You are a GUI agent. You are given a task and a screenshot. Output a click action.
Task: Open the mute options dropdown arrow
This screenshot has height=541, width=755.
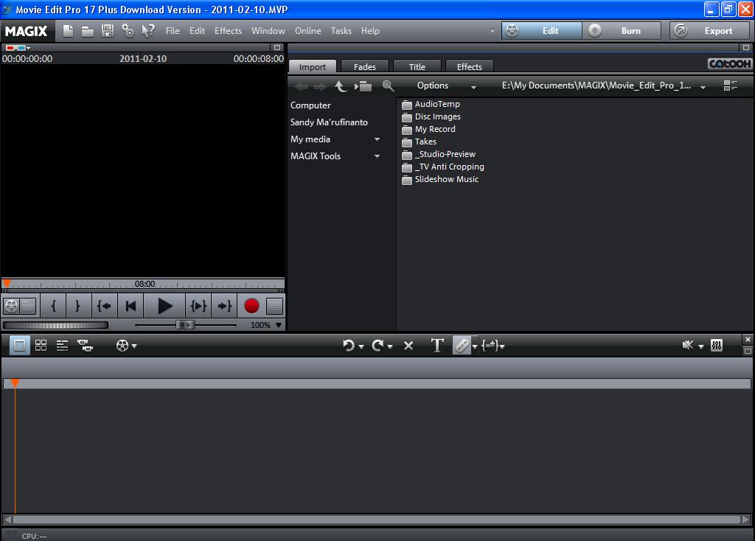pyautogui.click(x=701, y=346)
